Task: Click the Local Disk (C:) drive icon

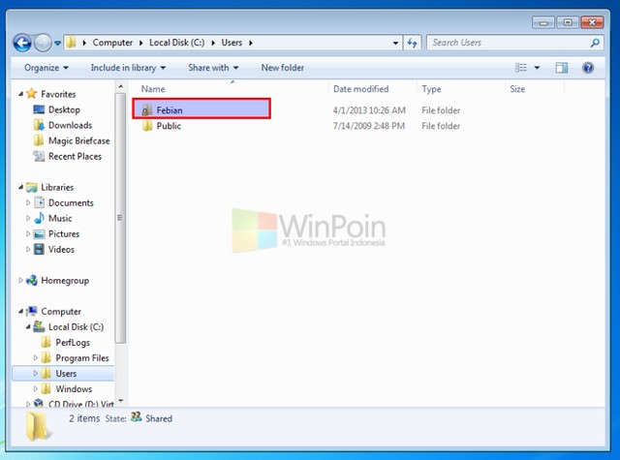Action: 39,326
